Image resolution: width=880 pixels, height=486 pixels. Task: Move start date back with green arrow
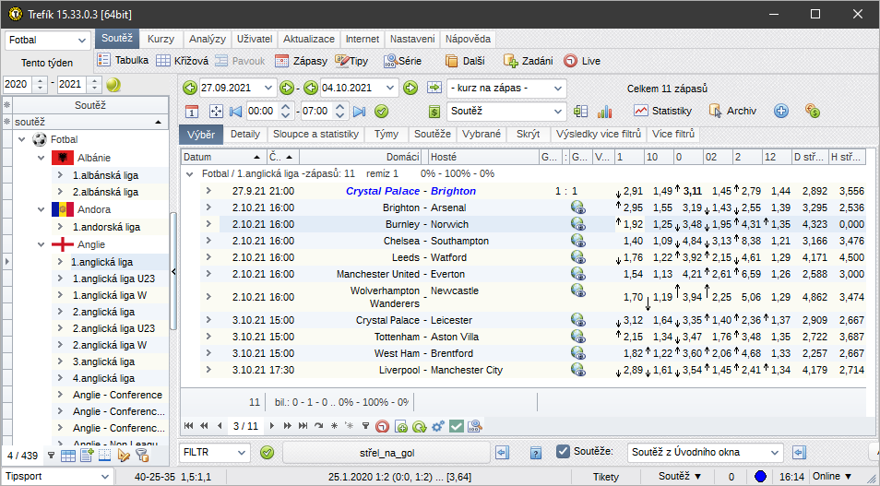pos(190,89)
